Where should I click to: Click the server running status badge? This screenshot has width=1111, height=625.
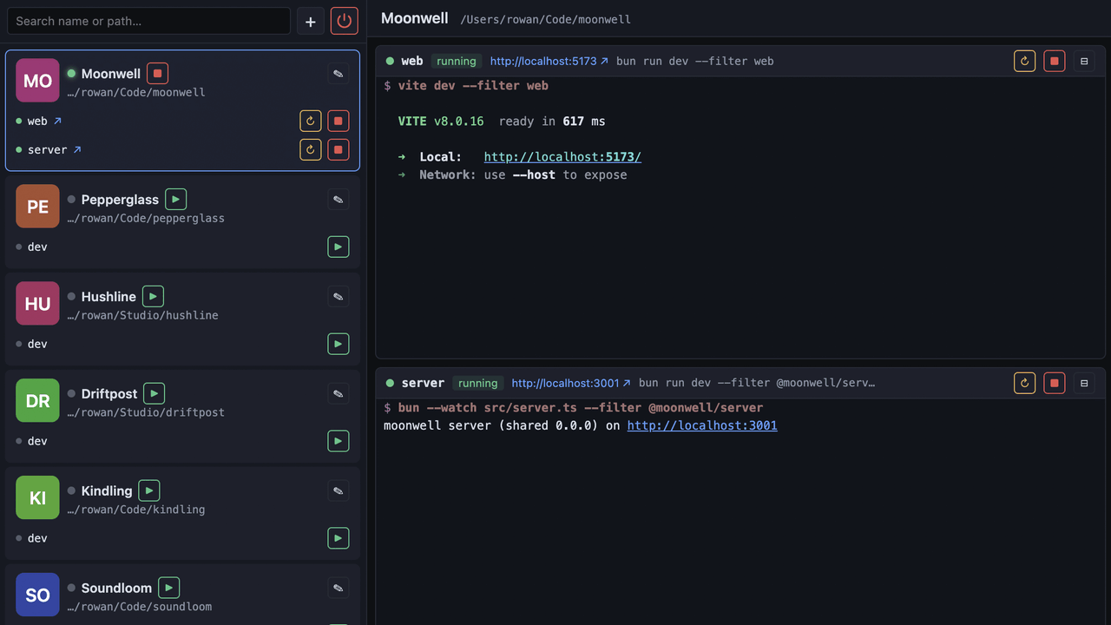[478, 383]
